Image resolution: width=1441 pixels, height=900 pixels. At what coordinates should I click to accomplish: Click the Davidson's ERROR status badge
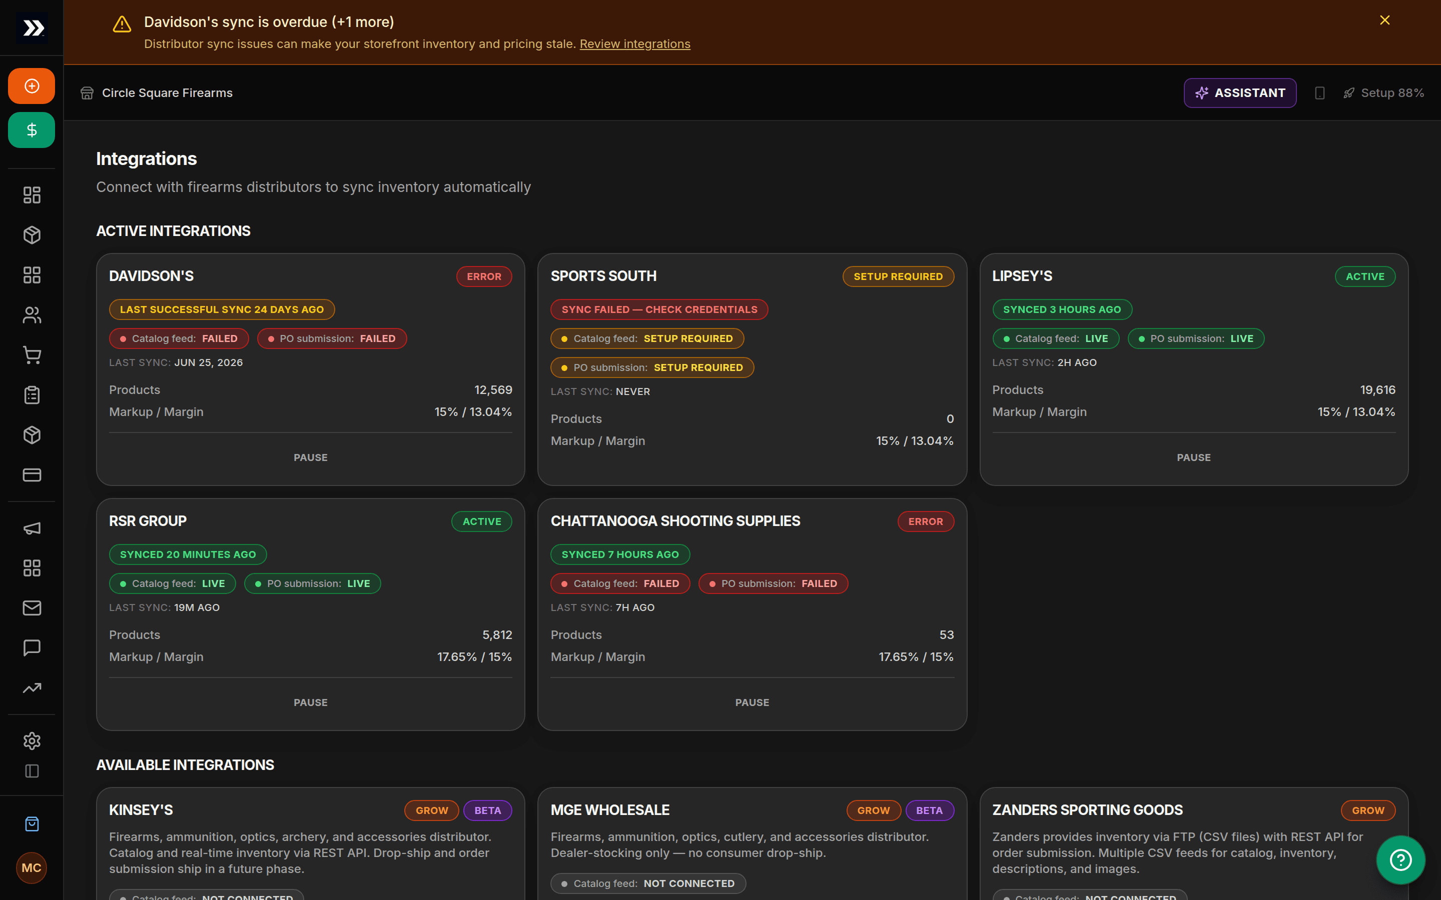coord(483,276)
